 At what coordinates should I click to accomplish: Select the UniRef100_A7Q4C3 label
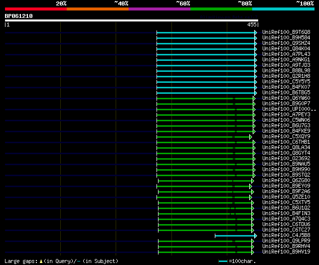pos(286,219)
